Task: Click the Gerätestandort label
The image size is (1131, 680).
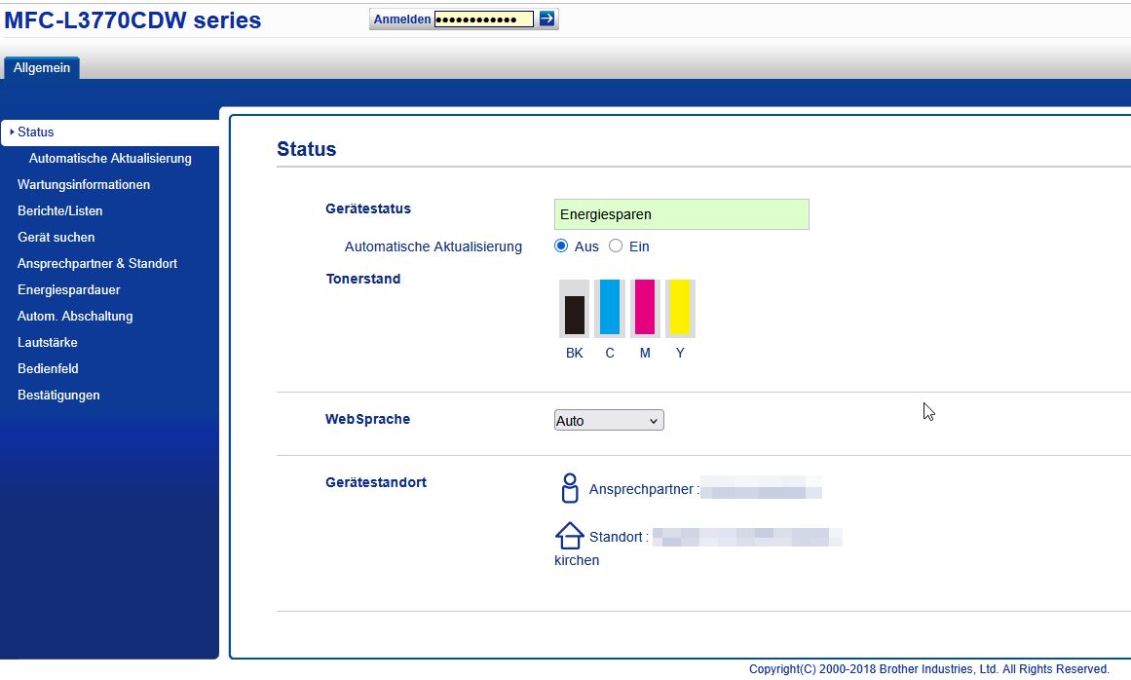Action: (x=376, y=482)
